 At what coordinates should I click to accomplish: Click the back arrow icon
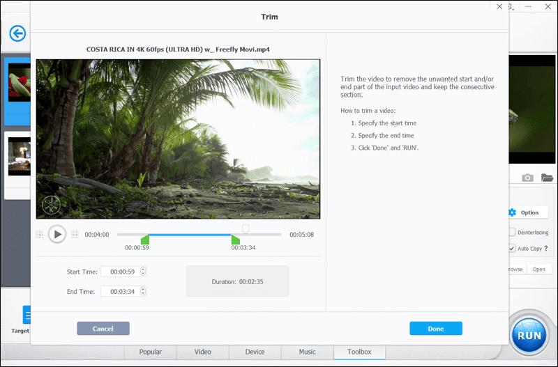pyautogui.click(x=17, y=33)
